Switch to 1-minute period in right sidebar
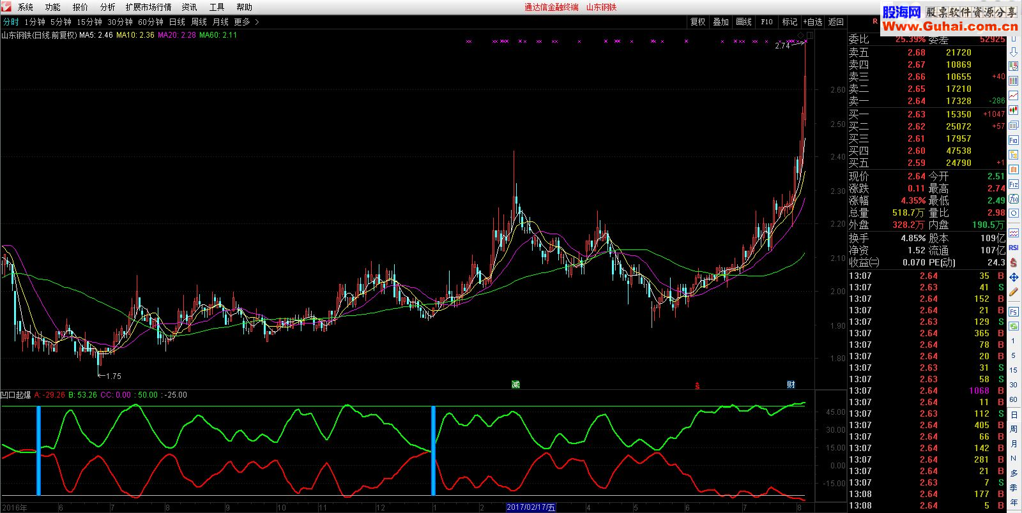 point(1014,341)
